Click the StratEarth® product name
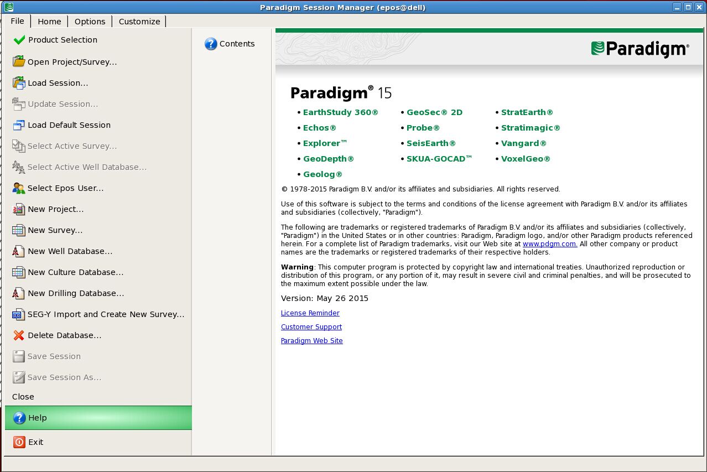Viewport: 707px width, 472px height. (527, 112)
